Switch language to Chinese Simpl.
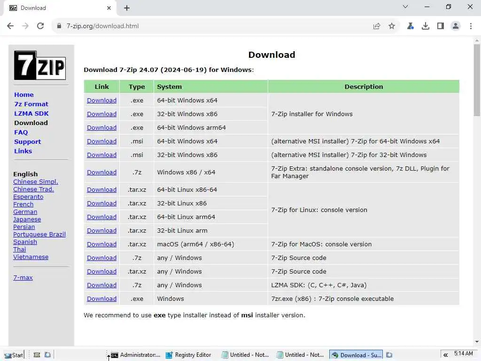 (x=36, y=182)
